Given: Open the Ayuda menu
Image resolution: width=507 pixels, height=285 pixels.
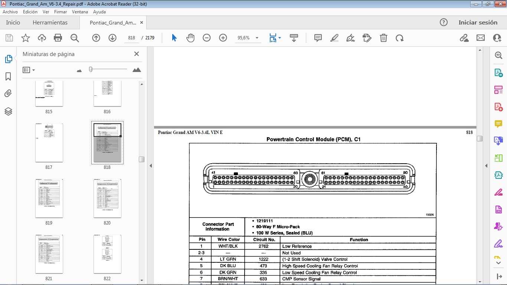Looking at the screenshot, I should pos(99,12).
